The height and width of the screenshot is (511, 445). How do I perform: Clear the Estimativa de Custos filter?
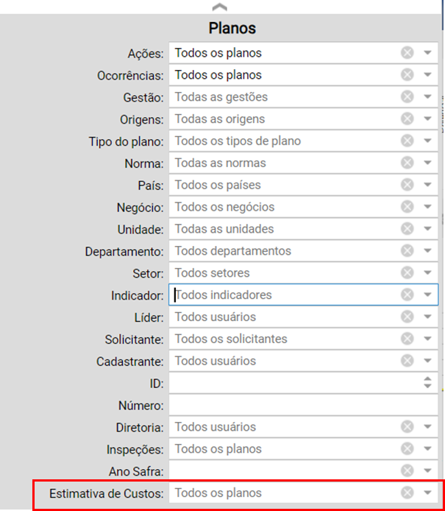click(x=407, y=493)
